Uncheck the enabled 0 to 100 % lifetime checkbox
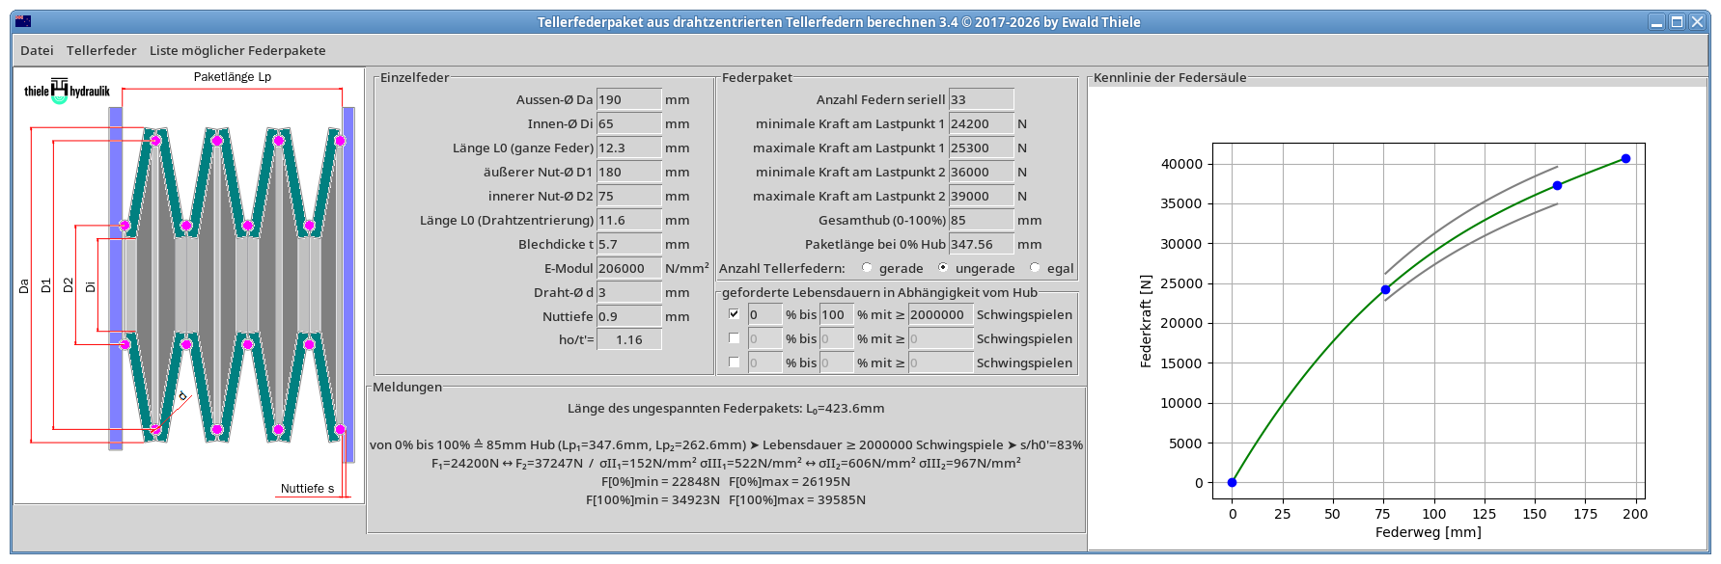This screenshot has height=564, width=1721. coord(735,314)
